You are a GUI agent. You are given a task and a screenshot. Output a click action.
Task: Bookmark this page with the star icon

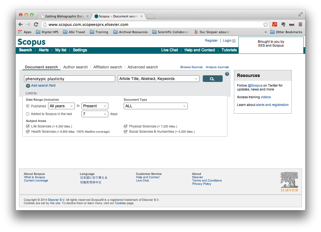coord(265,25)
